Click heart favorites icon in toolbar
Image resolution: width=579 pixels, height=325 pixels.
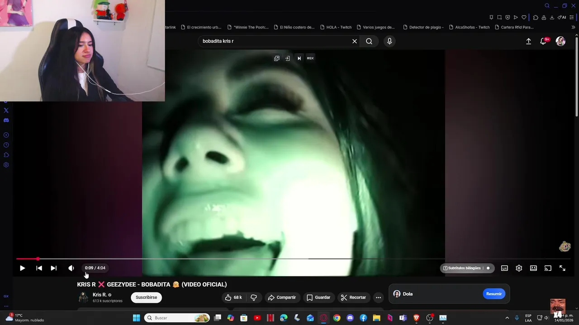click(x=524, y=17)
